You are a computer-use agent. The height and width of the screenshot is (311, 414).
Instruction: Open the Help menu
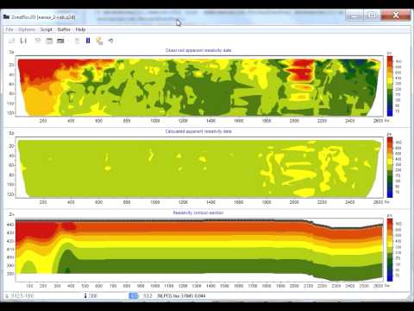point(80,29)
